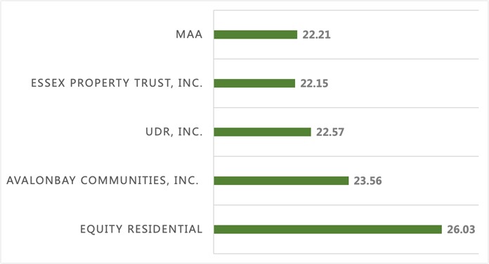This screenshot has height=264, width=489.
Task: Click the AVALONBAY COMMUNITIES, INC. label
Action: (103, 181)
